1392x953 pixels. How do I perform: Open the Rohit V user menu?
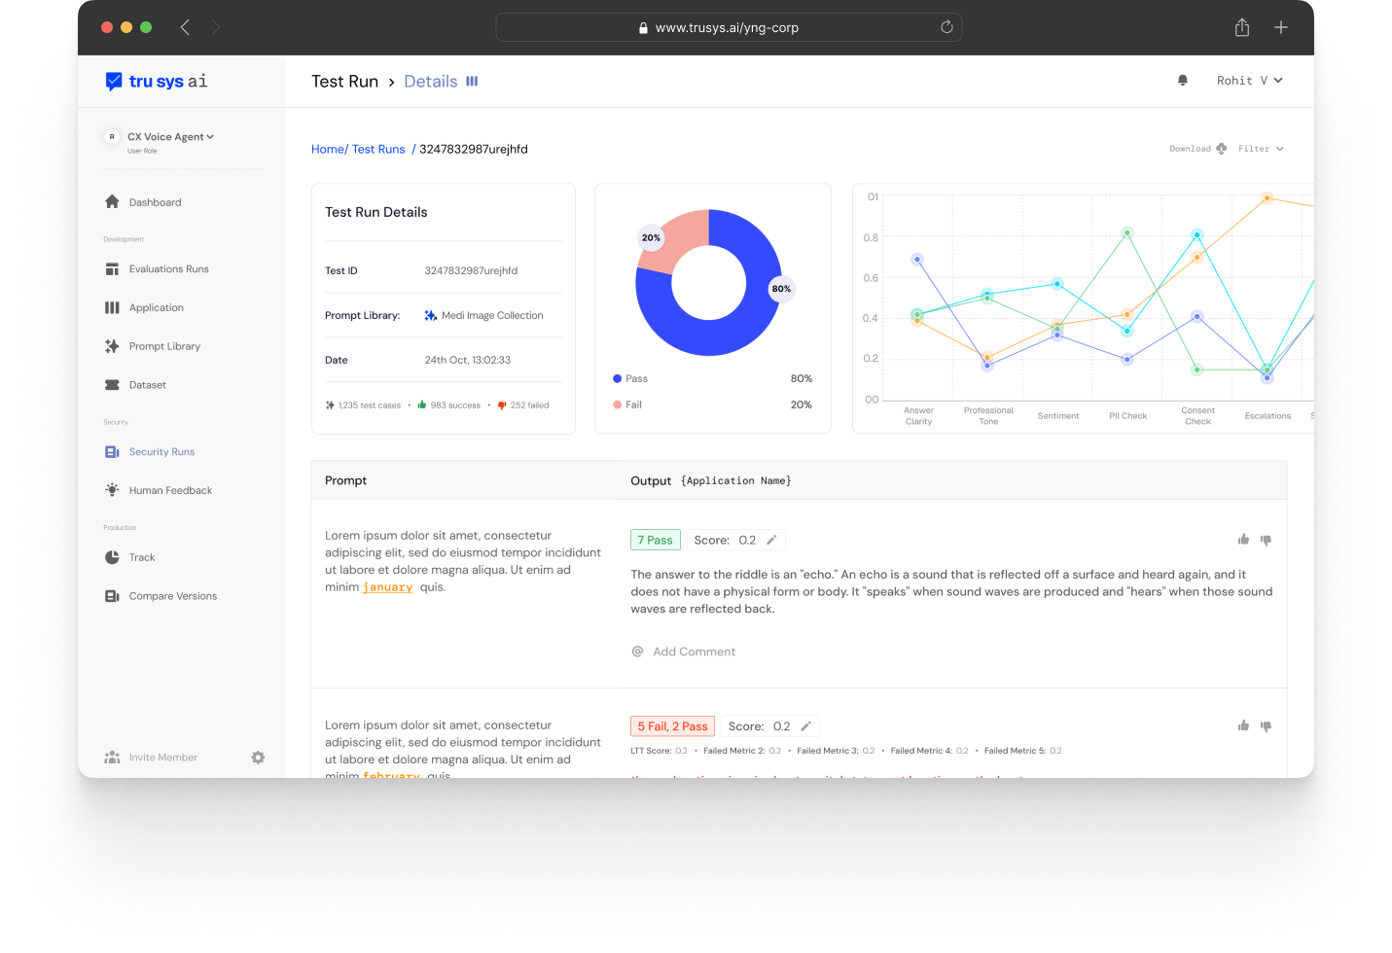point(1249,81)
